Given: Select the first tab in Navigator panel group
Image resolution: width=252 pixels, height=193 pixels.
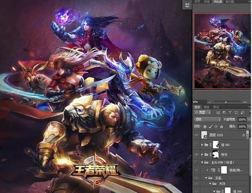Looking at the screenshot, I should coord(197,1).
